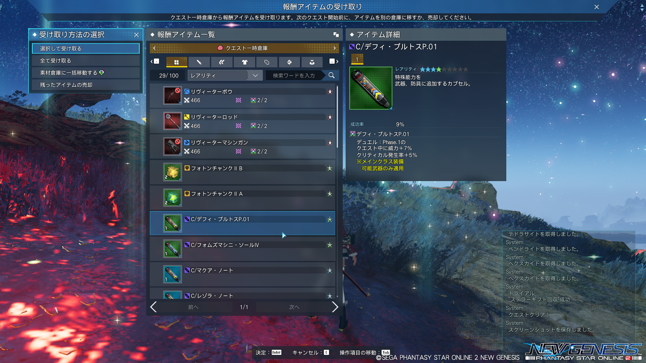This screenshot has width=646, height=363.
Task: Filter list by armor units category icon
Action: point(222,62)
